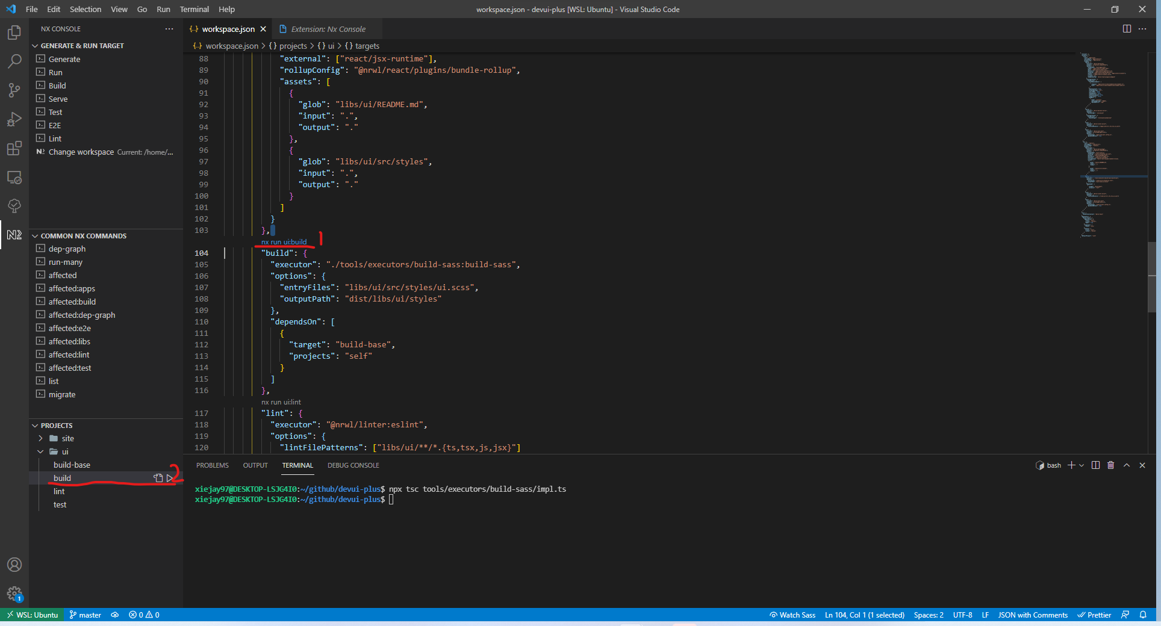This screenshot has height=626, width=1161.
Task: Open the Explorer view in activity bar
Action: pyautogui.click(x=14, y=32)
